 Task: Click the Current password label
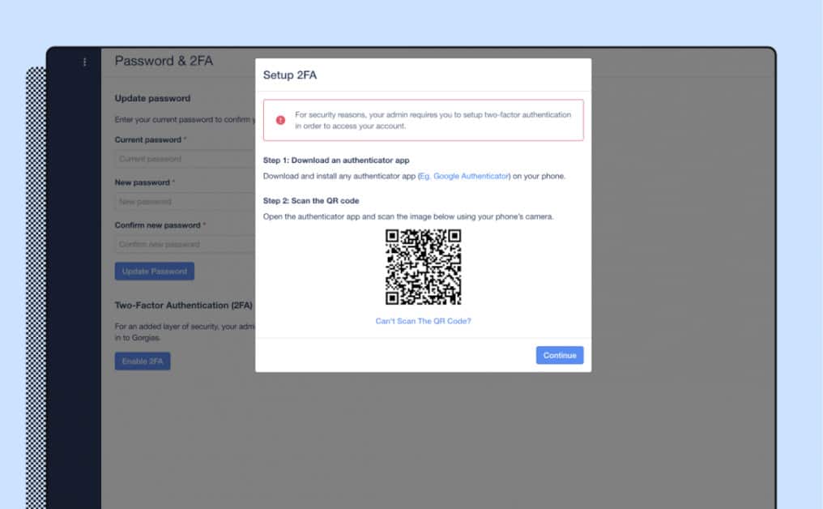(x=147, y=140)
